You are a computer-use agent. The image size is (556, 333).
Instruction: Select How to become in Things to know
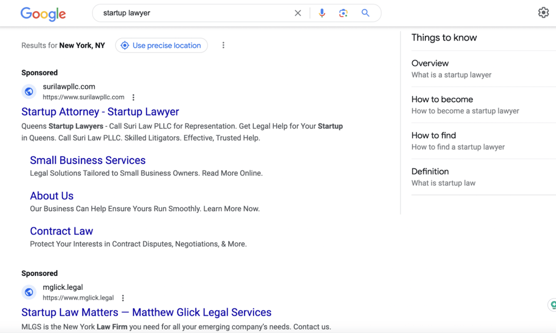[x=442, y=99]
